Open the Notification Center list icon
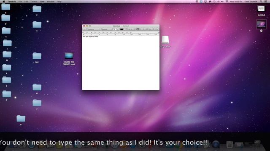The width and height of the screenshot is (270, 151). 266,1
